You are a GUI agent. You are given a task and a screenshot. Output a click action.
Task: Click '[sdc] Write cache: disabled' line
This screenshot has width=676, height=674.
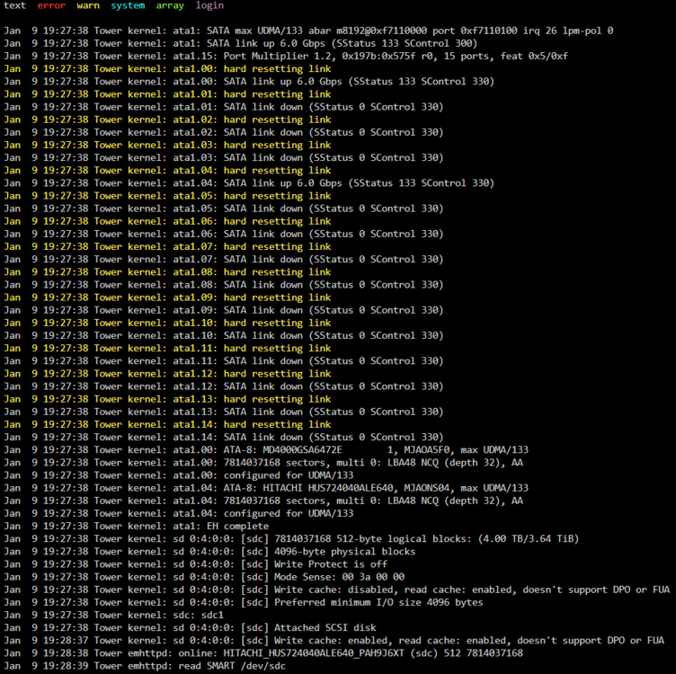click(337, 590)
